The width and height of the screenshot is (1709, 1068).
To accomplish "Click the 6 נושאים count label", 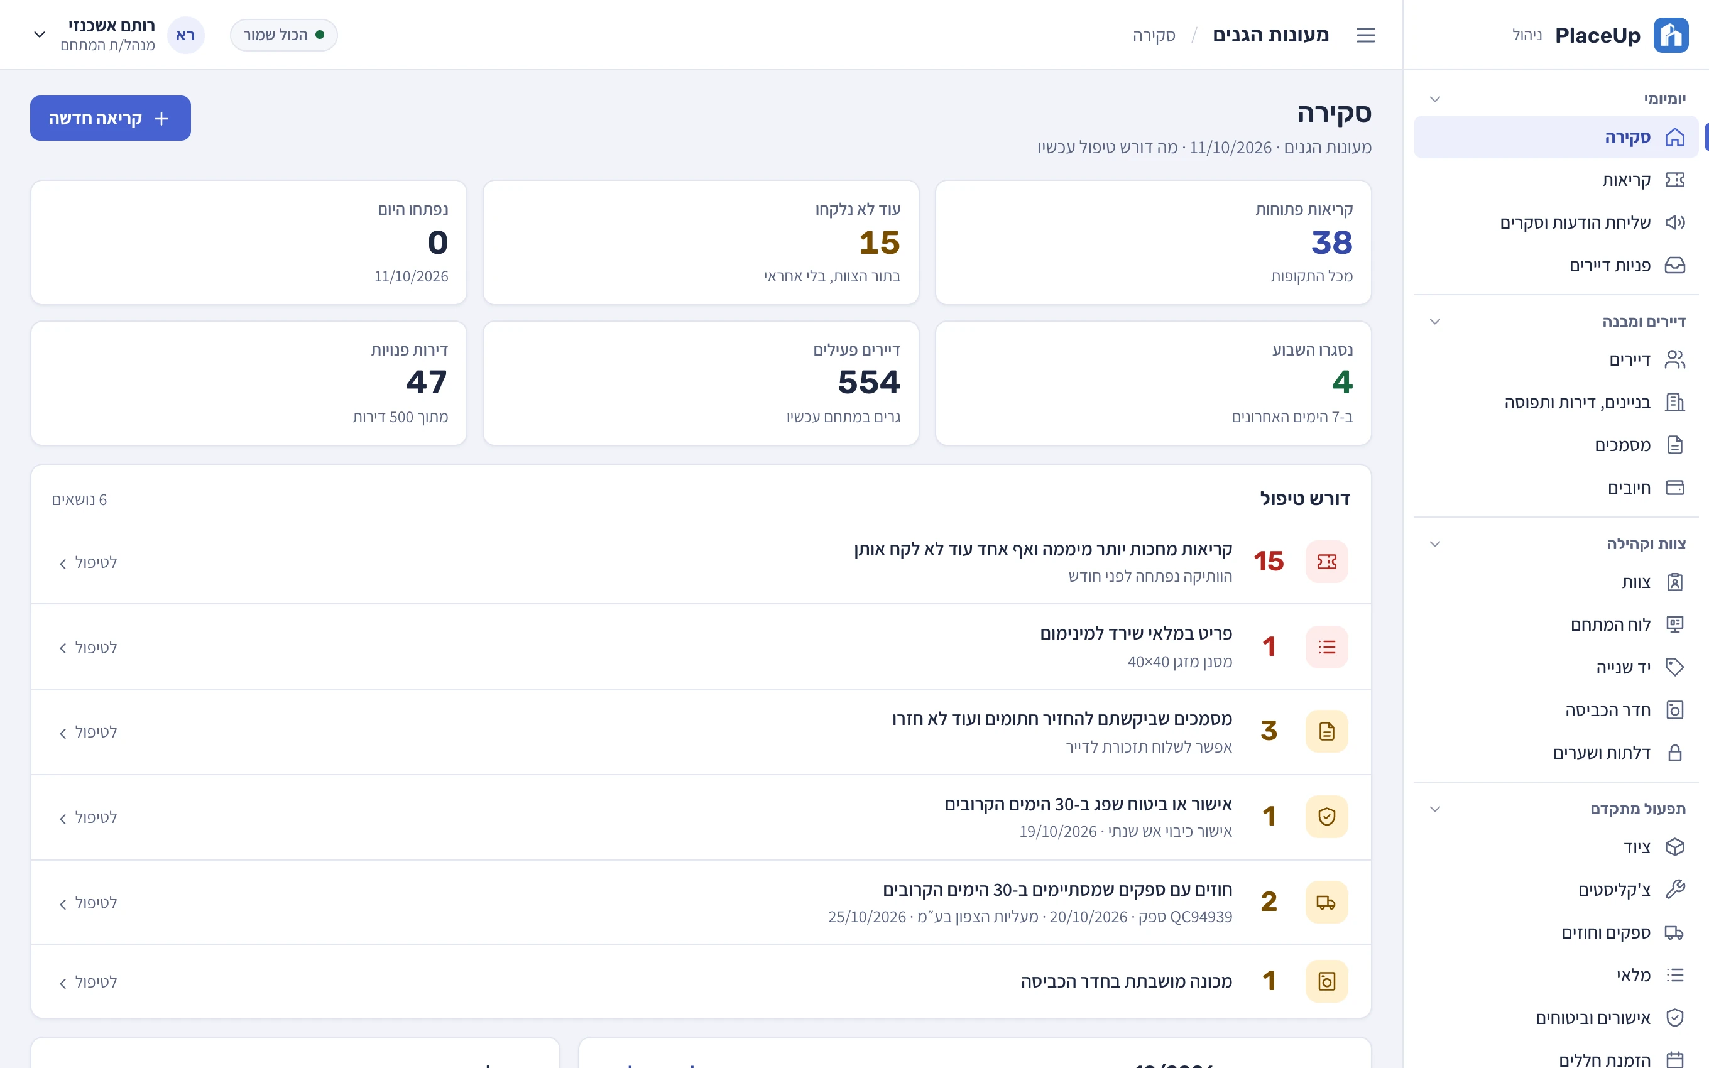I will point(79,499).
